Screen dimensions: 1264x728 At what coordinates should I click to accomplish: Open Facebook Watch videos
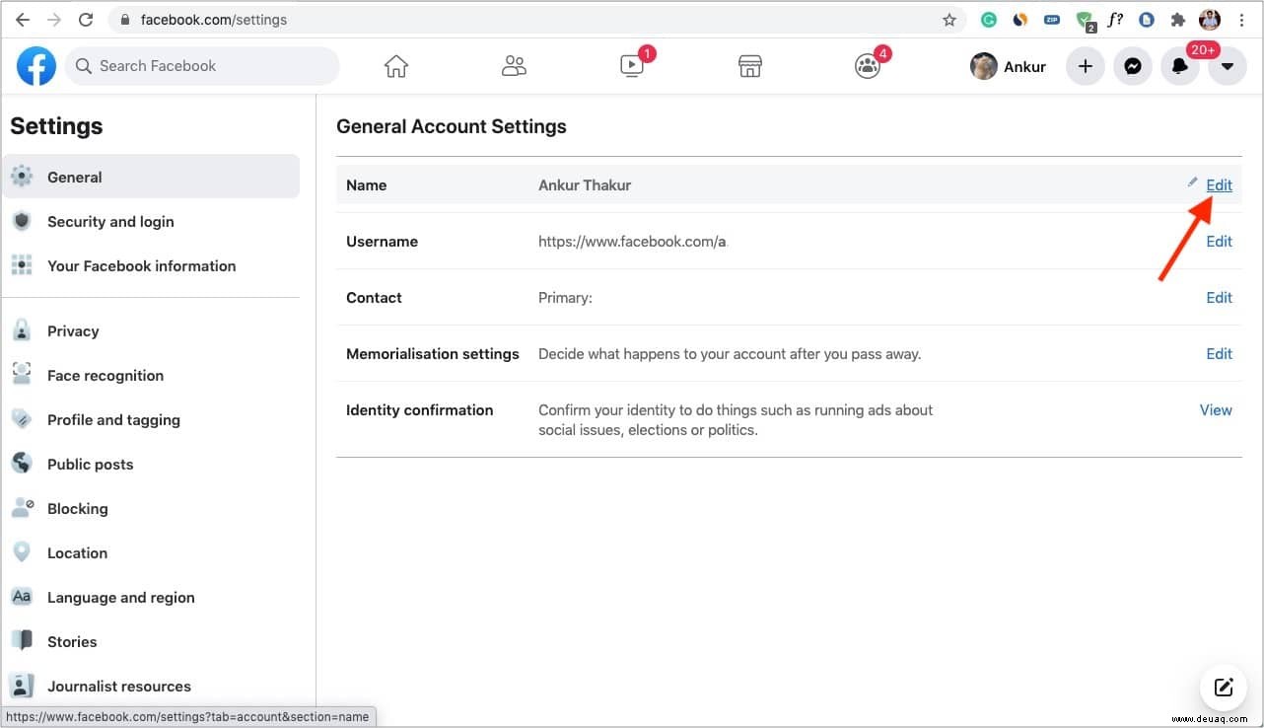click(632, 66)
